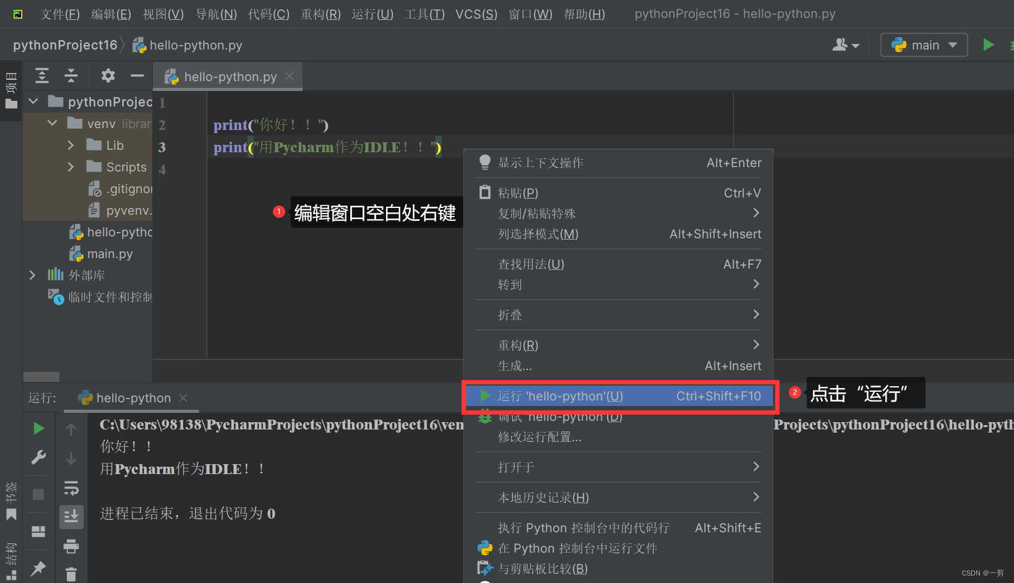
Task: Open 本地历史记录(H) submenu
Action: (x=619, y=497)
